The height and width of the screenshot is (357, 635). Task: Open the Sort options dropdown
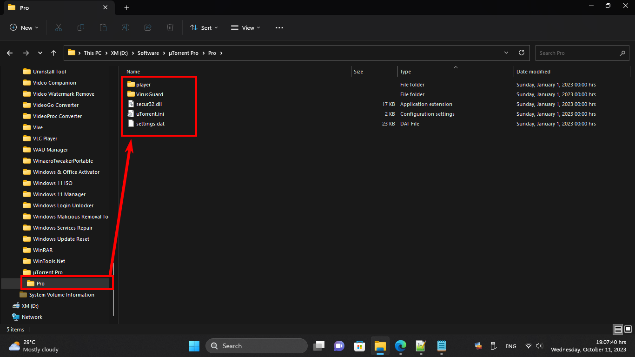click(x=204, y=28)
